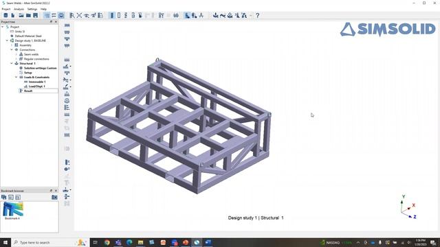Click the topmost vertical toolbar support icon

67,25
